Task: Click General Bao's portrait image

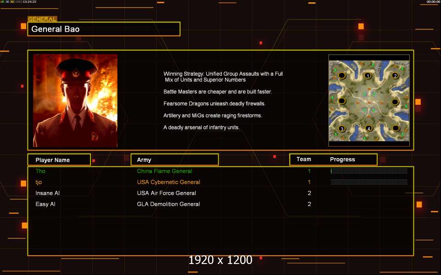Action: pyautogui.click(x=75, y=100)
